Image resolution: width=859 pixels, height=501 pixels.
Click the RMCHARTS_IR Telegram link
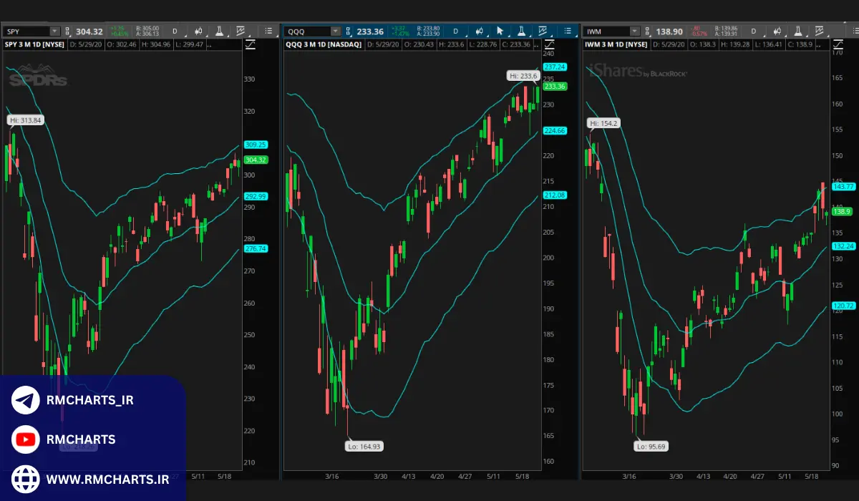tap(89, 400)
